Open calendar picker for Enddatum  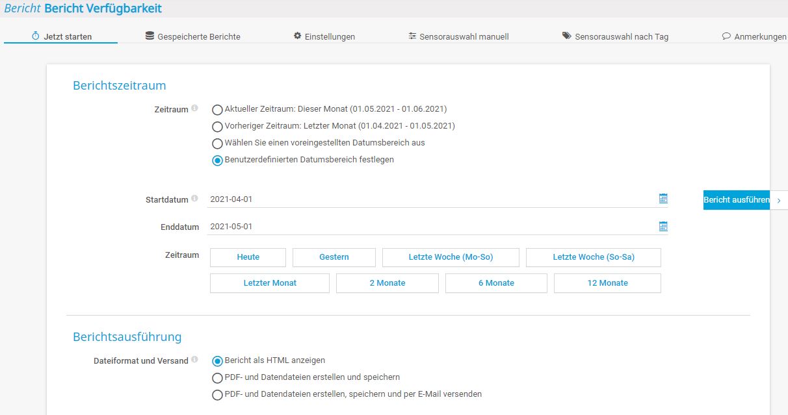tap(663, 227)
